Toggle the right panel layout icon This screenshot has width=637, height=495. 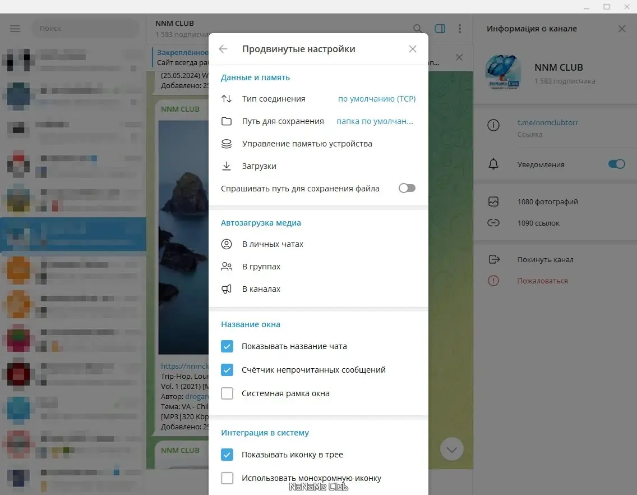point(440,28)
